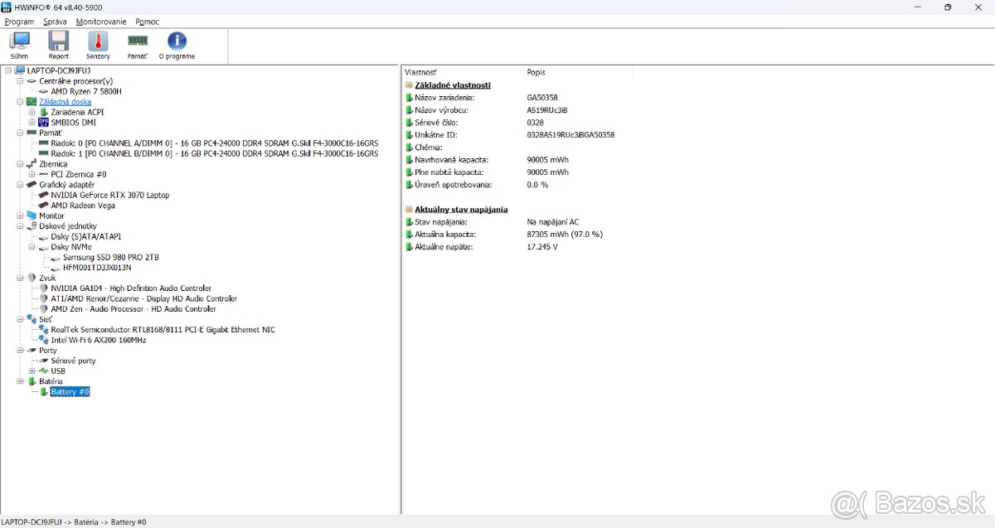Click the Základná doska link
995x528 pixels.
65,102
